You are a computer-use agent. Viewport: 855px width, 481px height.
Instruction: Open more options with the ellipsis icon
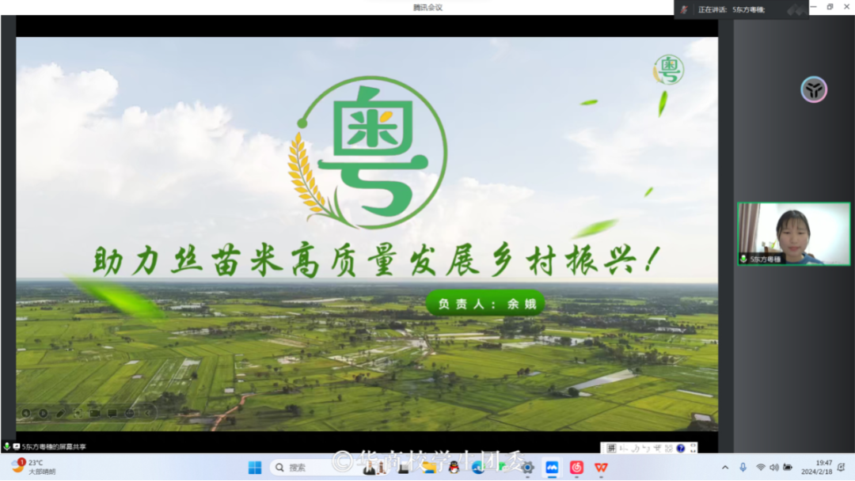(x=129, y=413)
